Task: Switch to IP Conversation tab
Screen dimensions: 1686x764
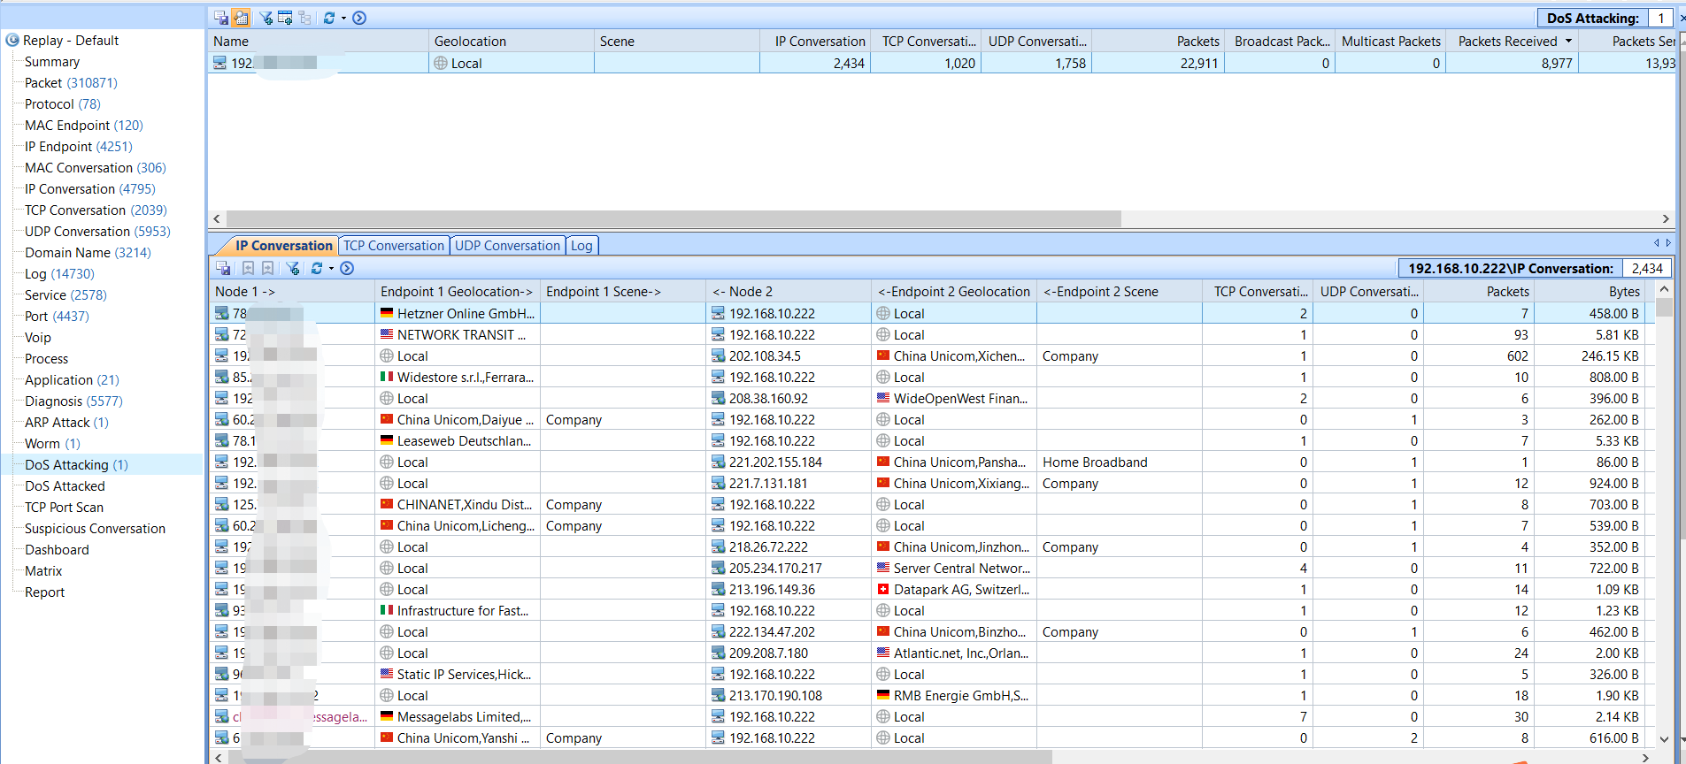Action: 283,246
